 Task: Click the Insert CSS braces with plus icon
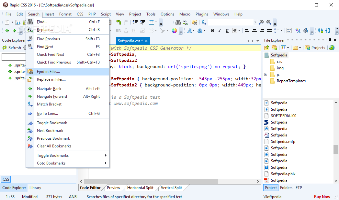(321, 31)
